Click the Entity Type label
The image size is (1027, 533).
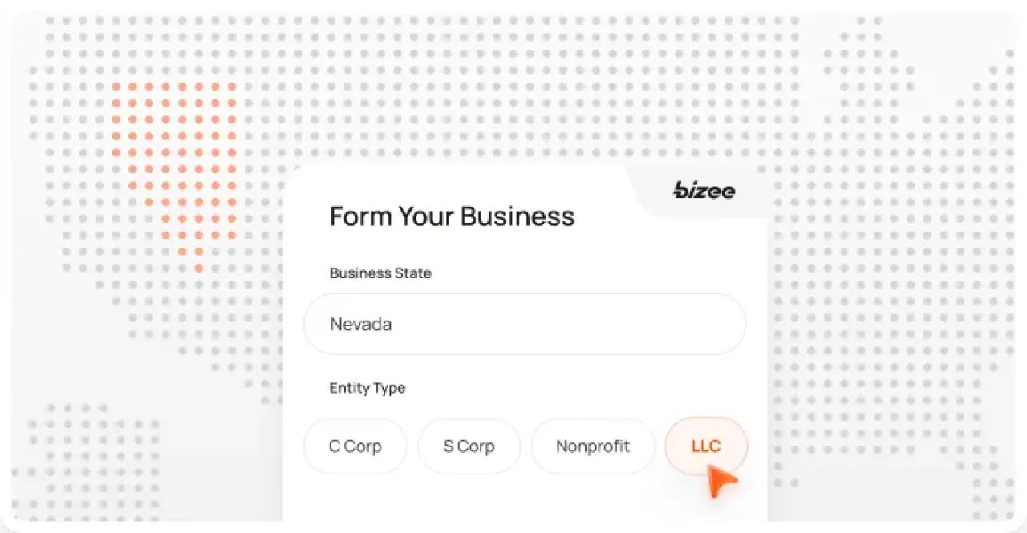tap(367, 388)
